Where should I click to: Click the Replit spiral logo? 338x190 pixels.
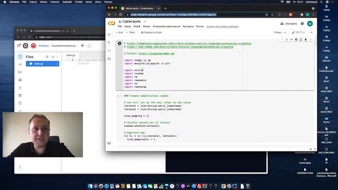[25, 46]
